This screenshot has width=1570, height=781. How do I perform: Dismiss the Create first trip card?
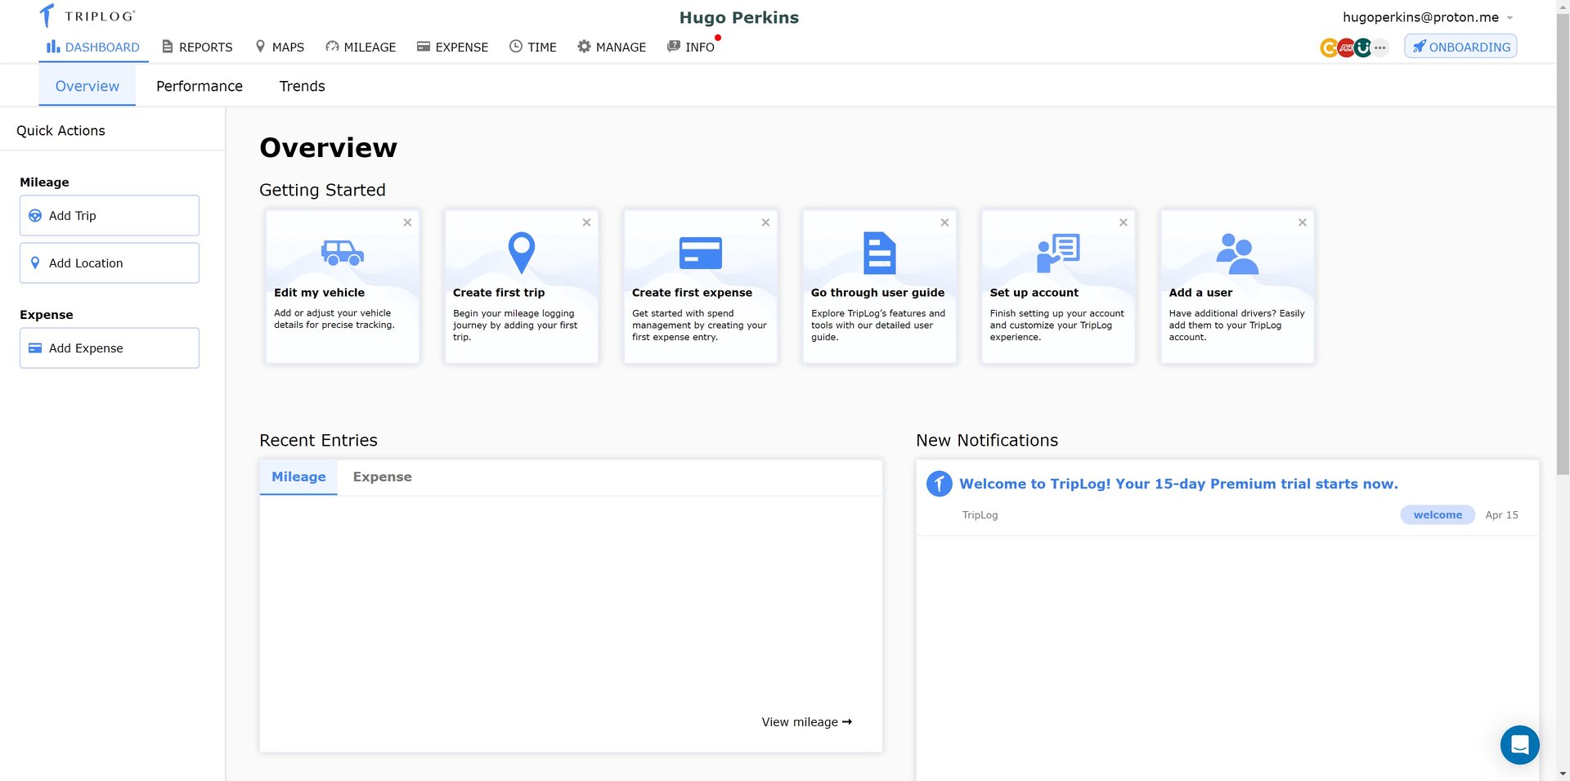coord(586,222)
